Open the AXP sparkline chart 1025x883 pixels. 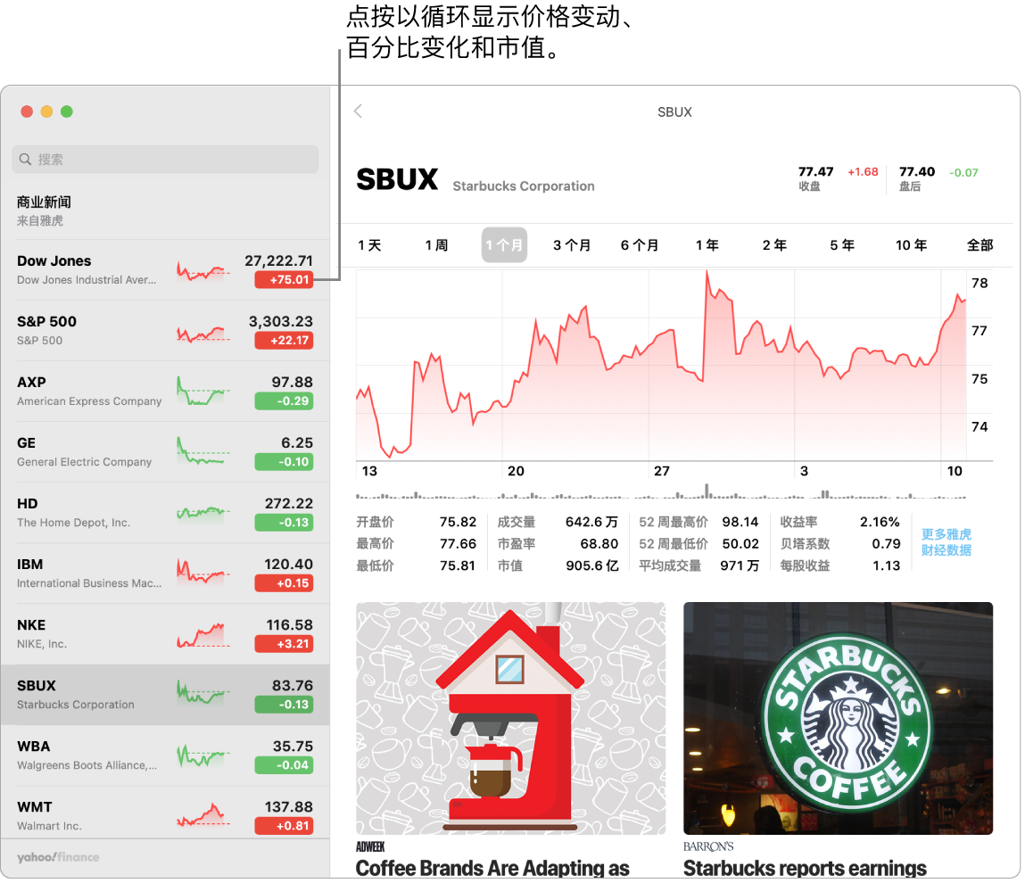(203, 391)
